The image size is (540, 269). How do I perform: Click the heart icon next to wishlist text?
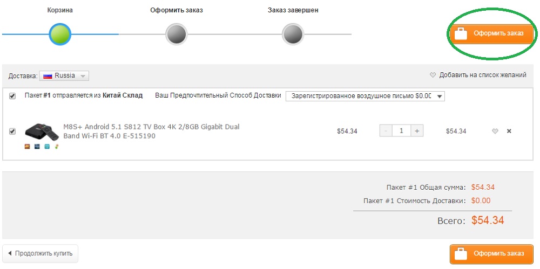433,75
